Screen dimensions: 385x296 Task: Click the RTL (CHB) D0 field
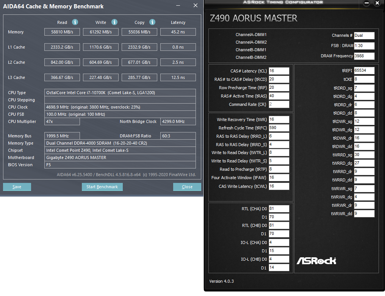coord(279,225)
